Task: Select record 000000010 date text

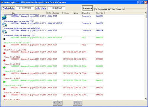Action: (29, 73)
